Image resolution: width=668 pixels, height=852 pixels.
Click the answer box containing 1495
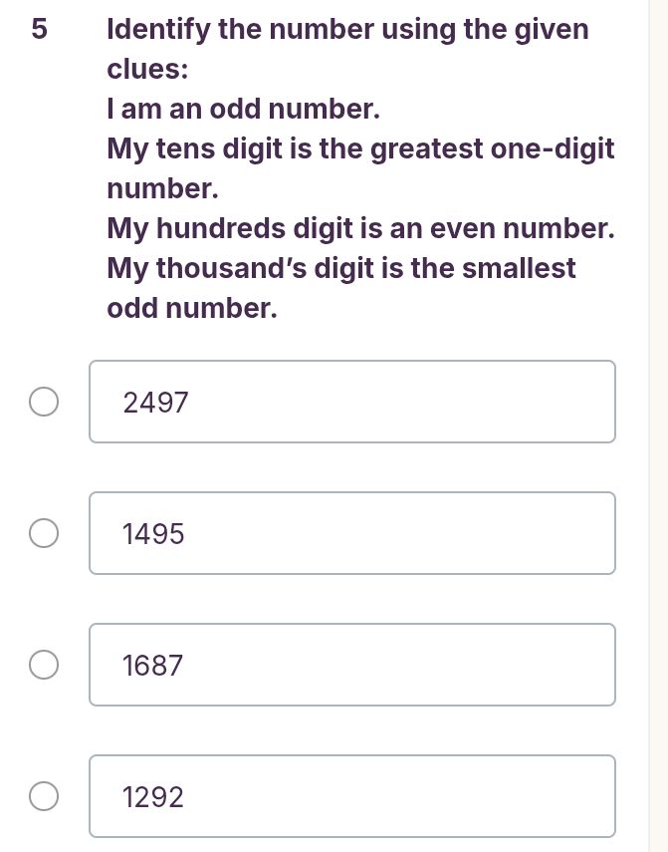(352, 533)
